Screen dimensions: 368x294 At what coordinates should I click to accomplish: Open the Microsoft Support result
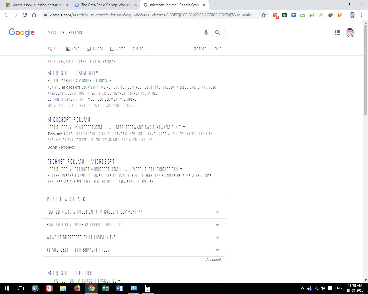pyautogui.click(x=69, y=273)
